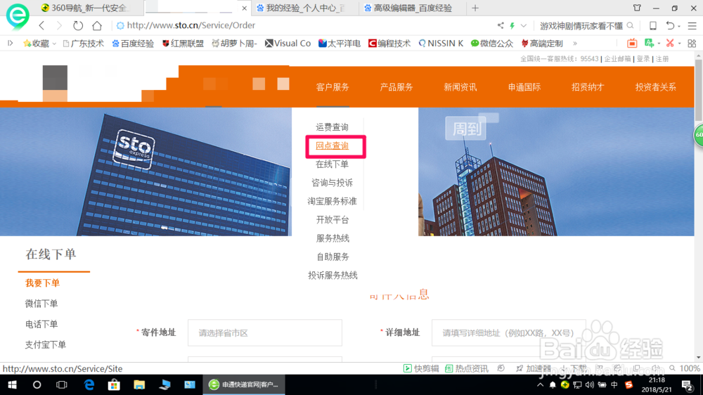Open the 广东技术 bookmark
703x395 pixels.
click(x=84, y=44)
